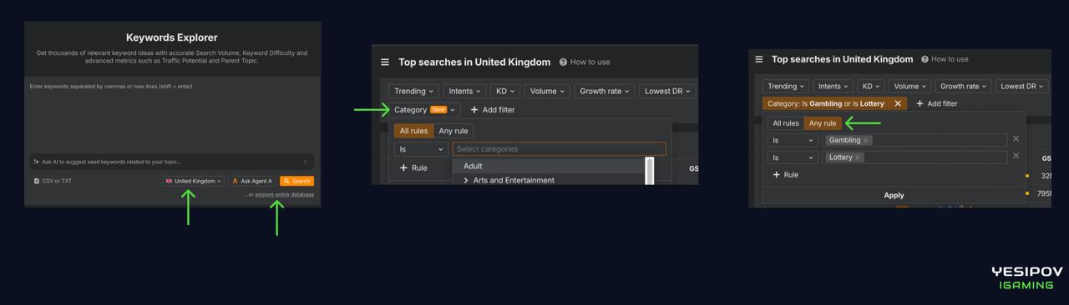Click the CSV or TXT upload icon
This screenshot has width=1069, height=305.
pyautogui.click(x=37, y=181)
